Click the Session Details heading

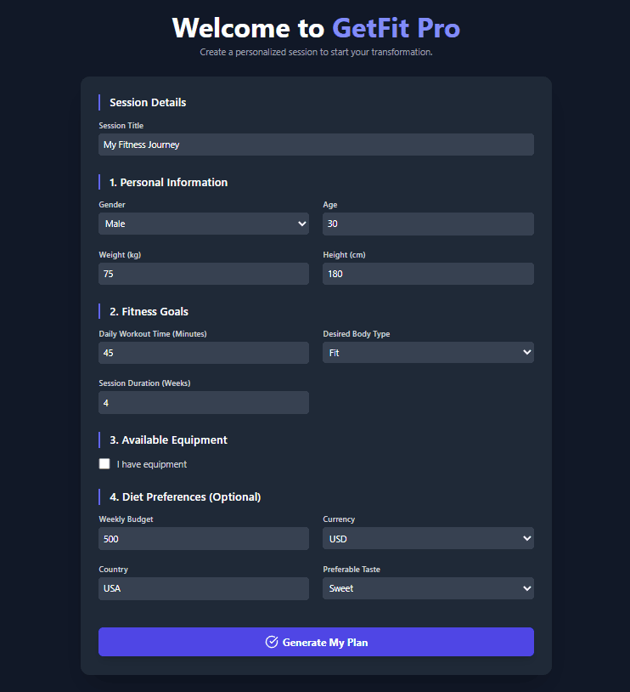148,102
